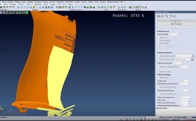Switch to the Surfaces tab
This screenshot has height=121, width=196.
[x=21, y=4]
